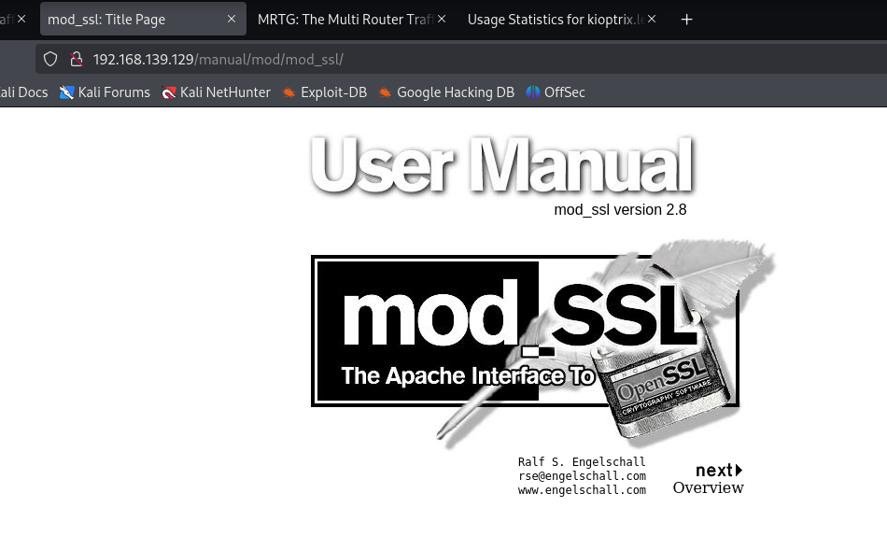Click the text mod_ssl version 2.8
887x550 pixels.
620,210
